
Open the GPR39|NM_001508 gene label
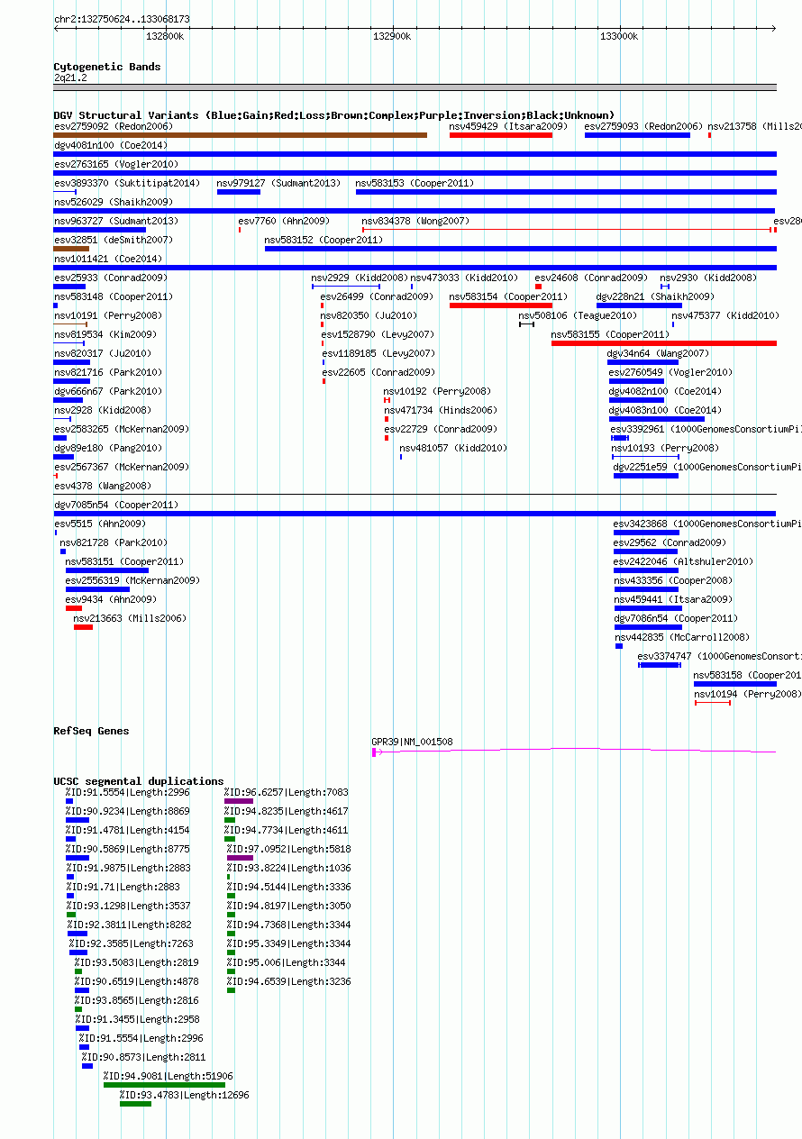pyautogui.click(x=413, y=742)
